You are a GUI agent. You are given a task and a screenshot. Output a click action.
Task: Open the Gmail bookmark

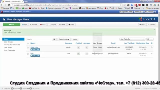click(x=41, y=8)
